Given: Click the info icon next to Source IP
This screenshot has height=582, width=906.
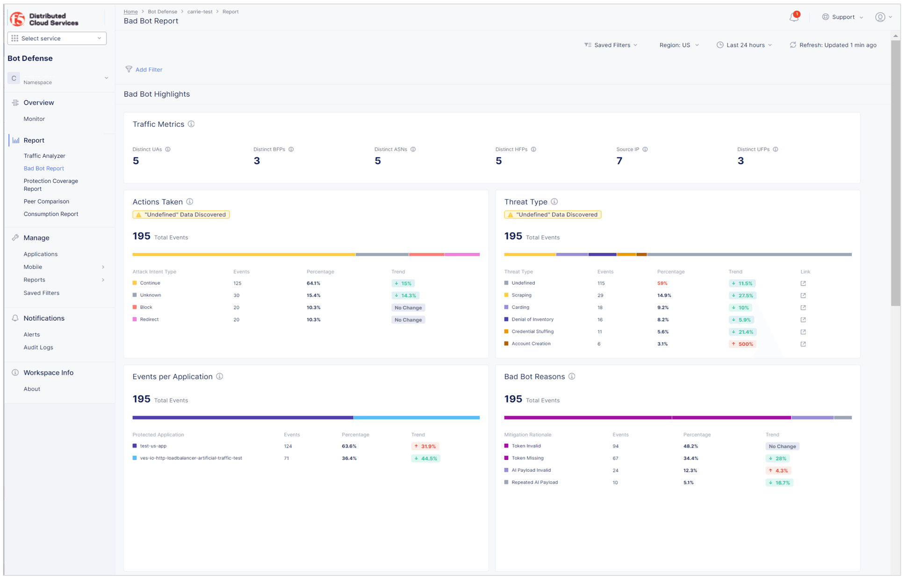Looking at the screenshot, I should tap(645, 150).
